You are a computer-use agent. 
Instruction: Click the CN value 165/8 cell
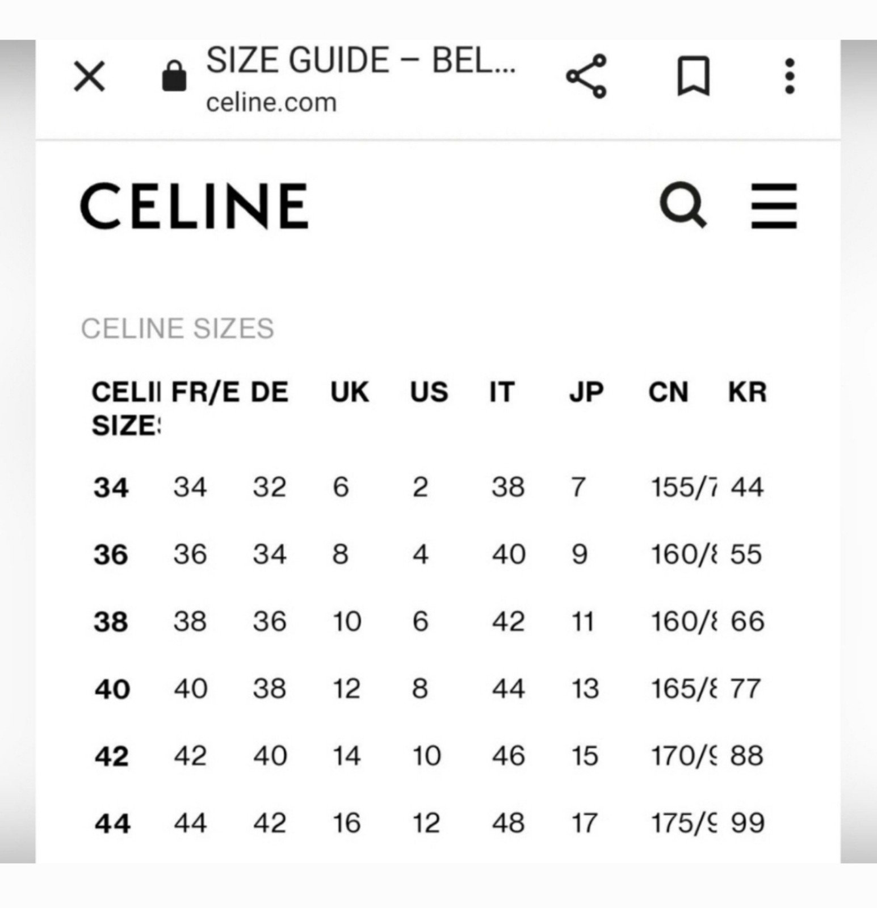[683, 689]
